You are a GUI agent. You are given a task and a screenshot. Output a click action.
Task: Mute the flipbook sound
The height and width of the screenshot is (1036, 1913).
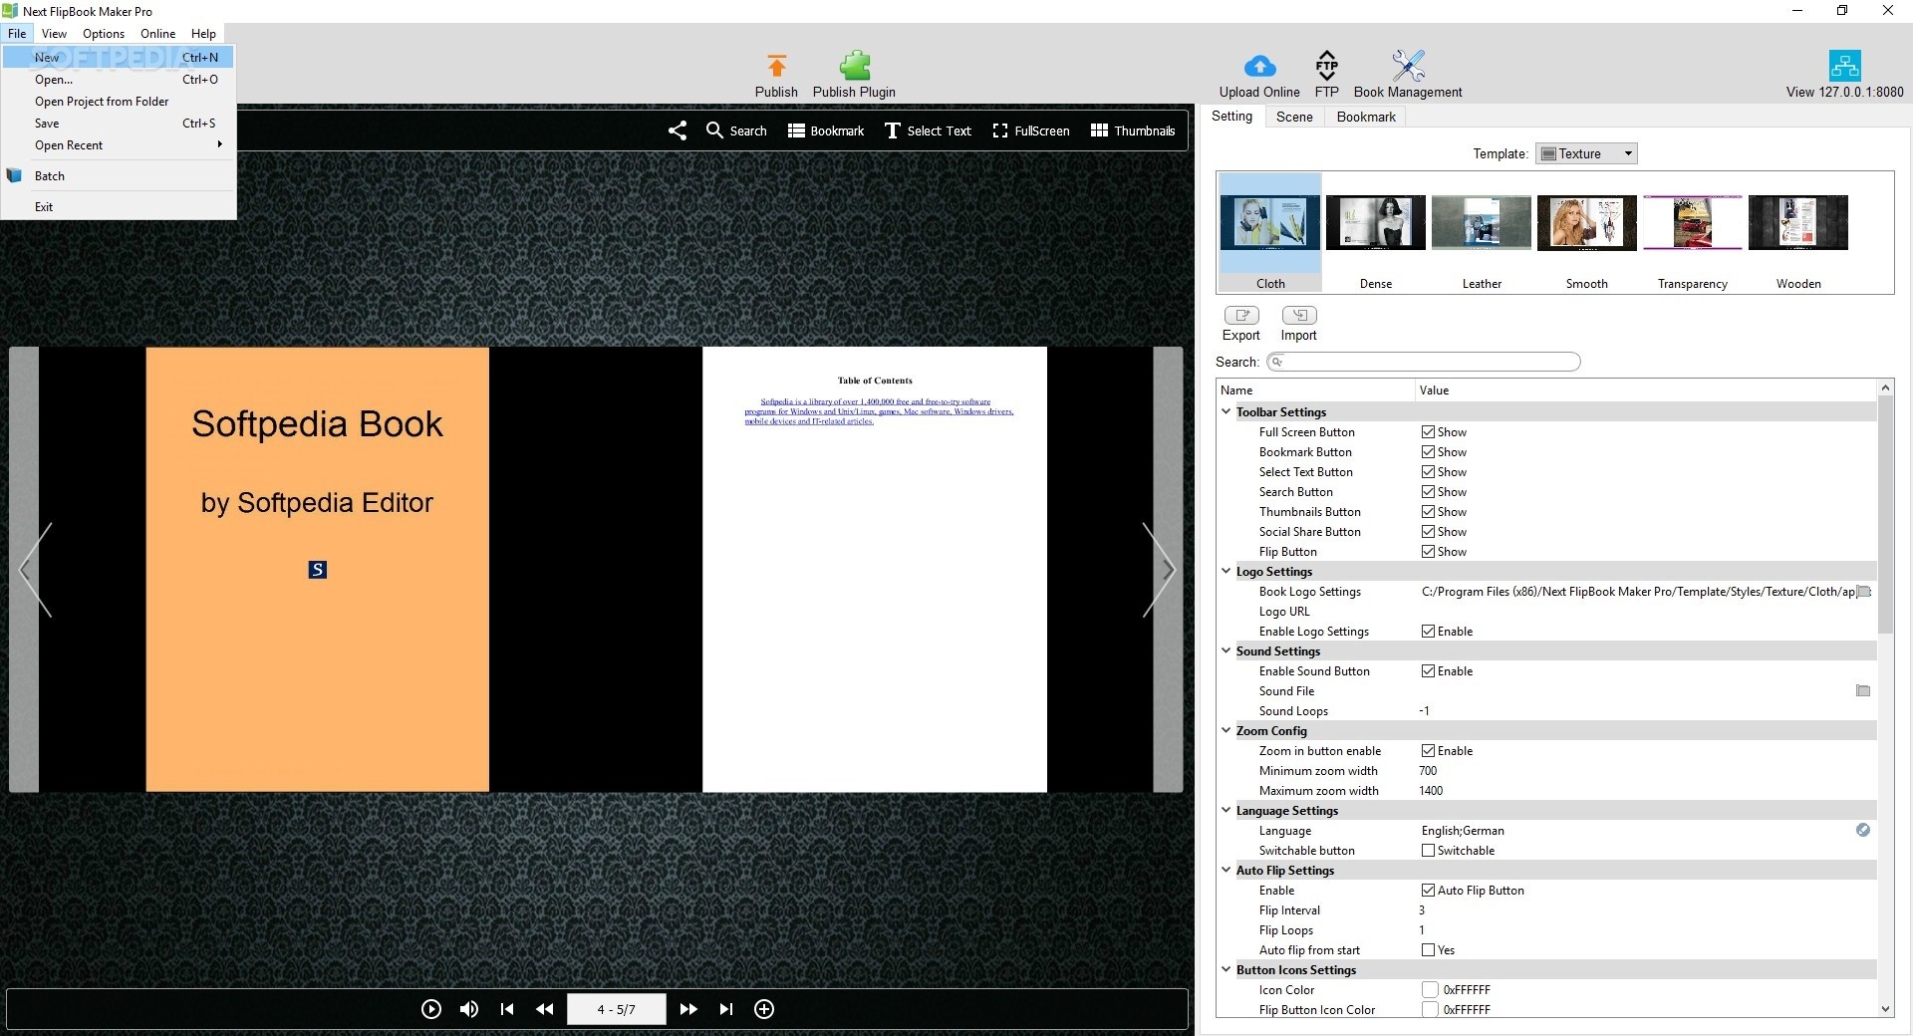pos(469,1009)
